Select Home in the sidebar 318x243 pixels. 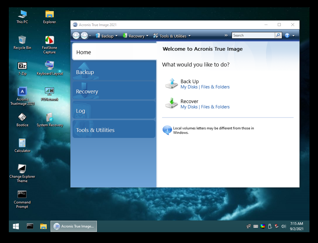(x=115, y=52)
